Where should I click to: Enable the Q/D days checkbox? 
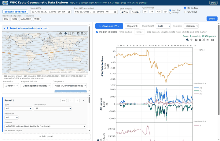coord(185,12)
